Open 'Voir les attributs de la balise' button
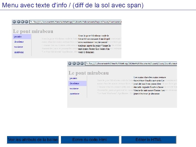The image size is (196, 147). coord(33,140)
